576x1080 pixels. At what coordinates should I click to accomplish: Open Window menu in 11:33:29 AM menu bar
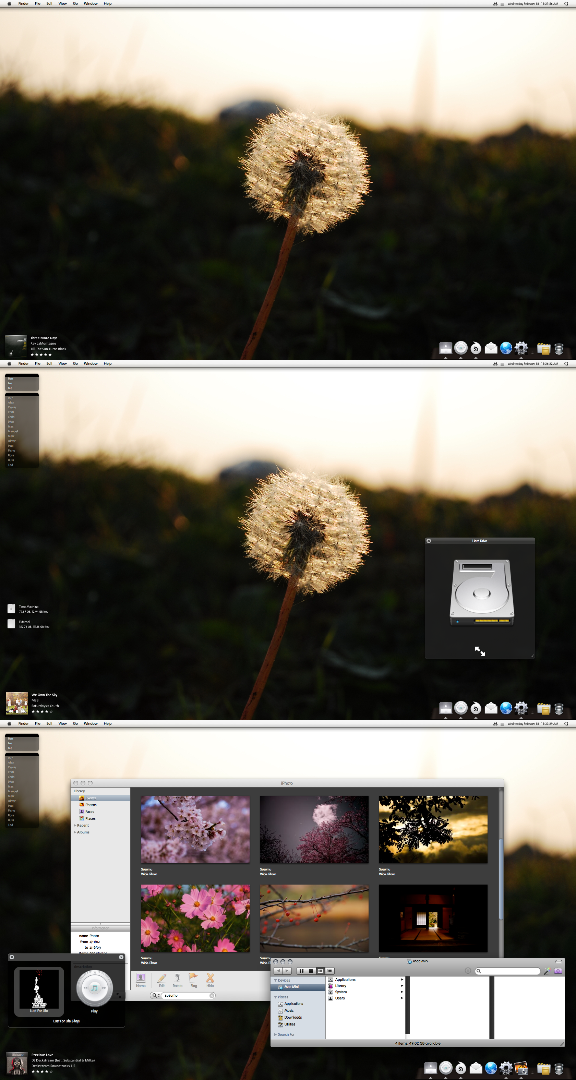[91, 724]
